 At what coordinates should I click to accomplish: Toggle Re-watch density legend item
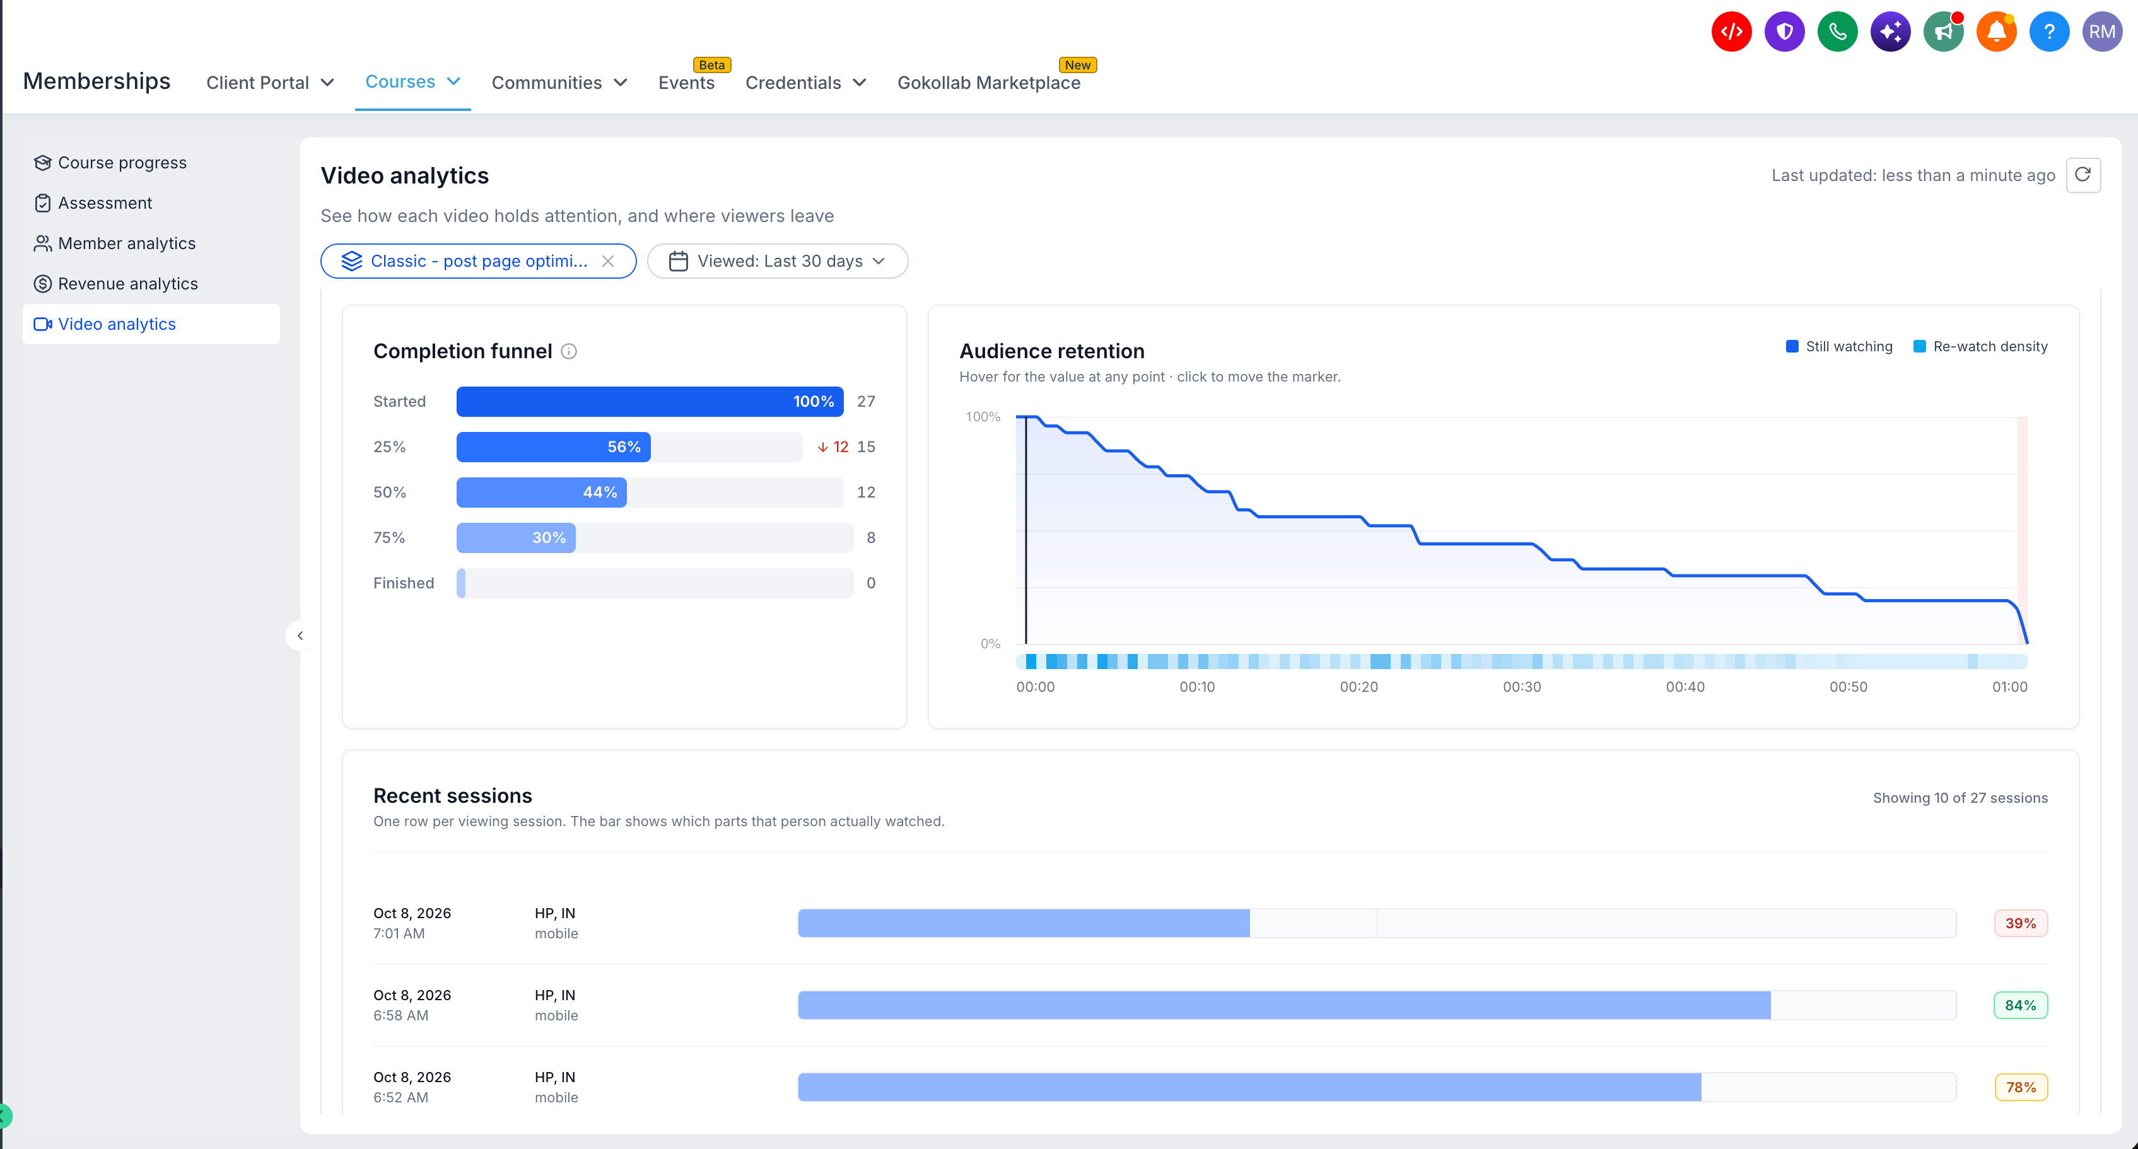(x=1980, y=346)
